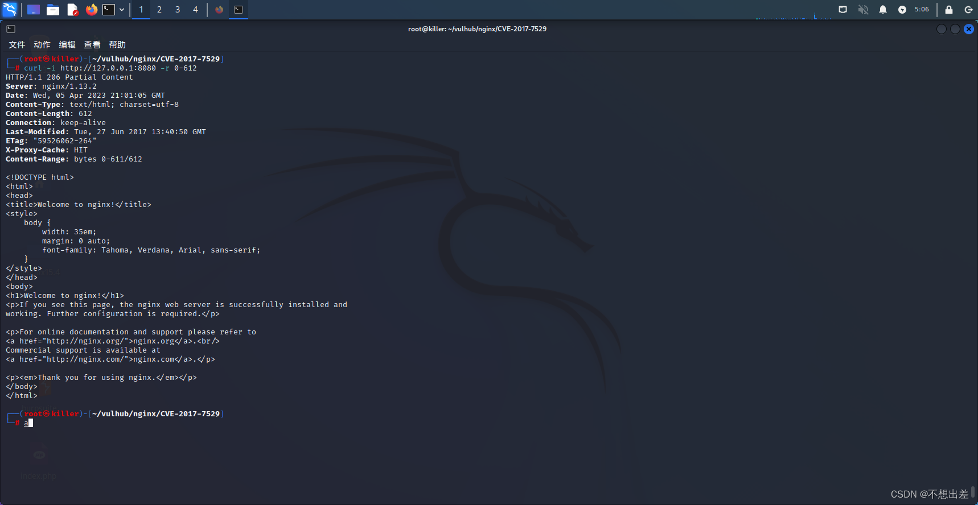Screen dimensions: 978x505
Task: Click the lock screen icon
Action: click(948, 10)
